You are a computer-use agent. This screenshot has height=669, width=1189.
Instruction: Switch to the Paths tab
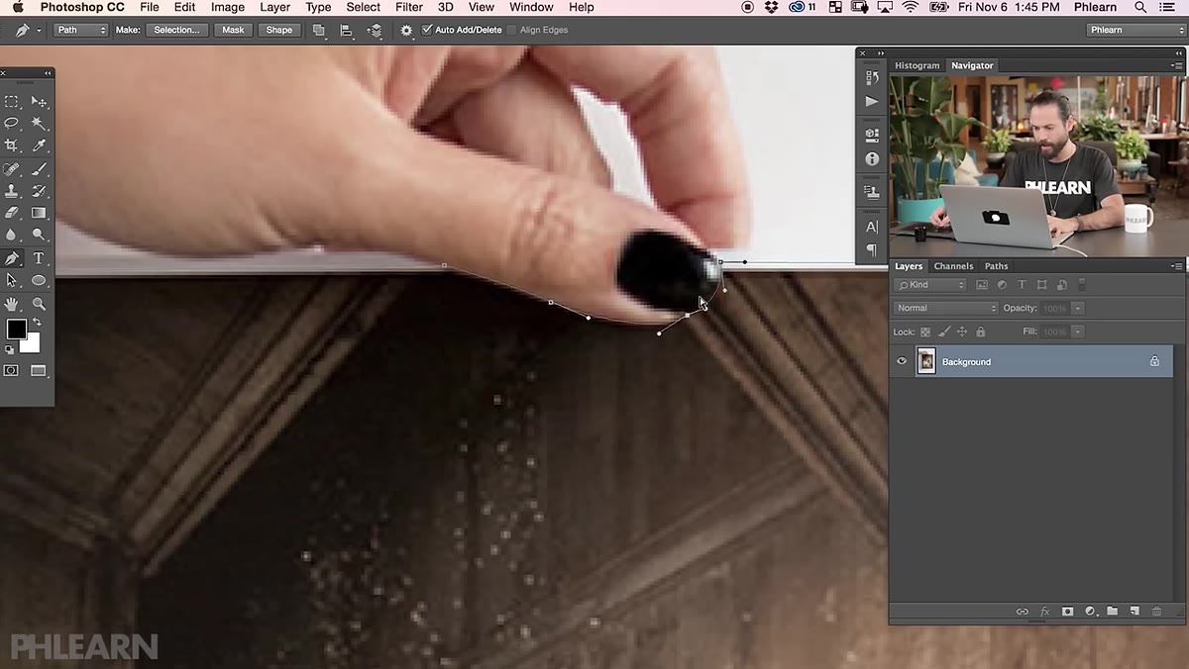[x=996, y=266]
